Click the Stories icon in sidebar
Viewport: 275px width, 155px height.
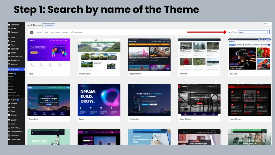click(x=9, y=53)
